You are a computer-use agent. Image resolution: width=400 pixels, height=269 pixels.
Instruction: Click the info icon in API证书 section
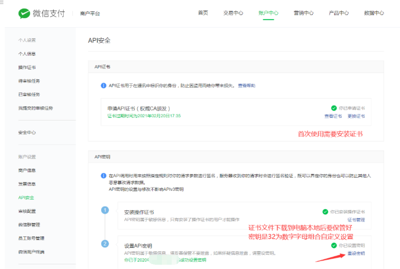pos(103,86)
